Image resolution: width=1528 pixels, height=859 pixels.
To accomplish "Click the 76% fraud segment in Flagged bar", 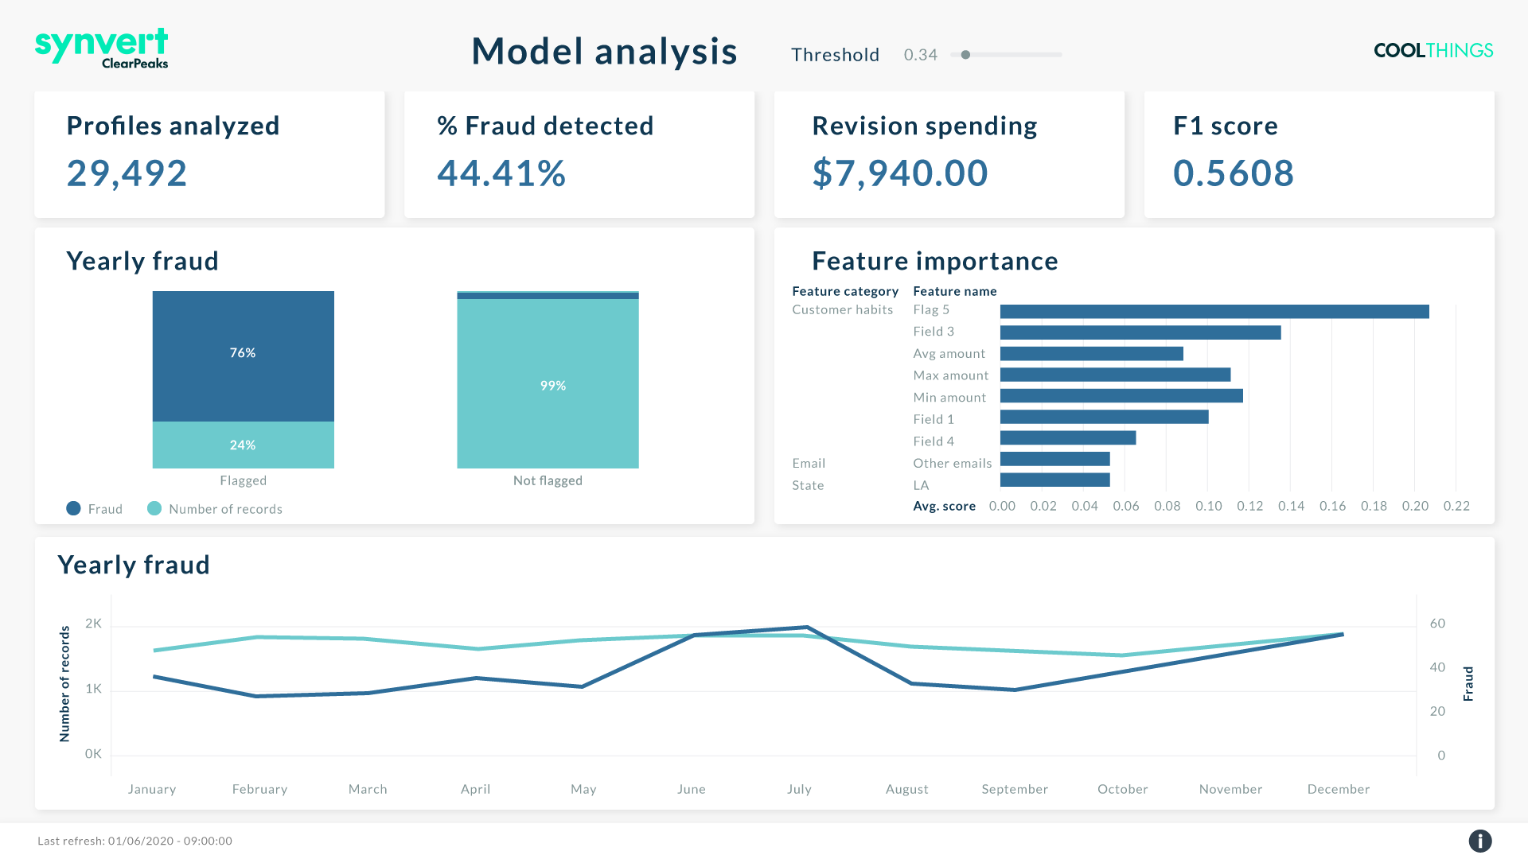I will [x=244, y=356].
